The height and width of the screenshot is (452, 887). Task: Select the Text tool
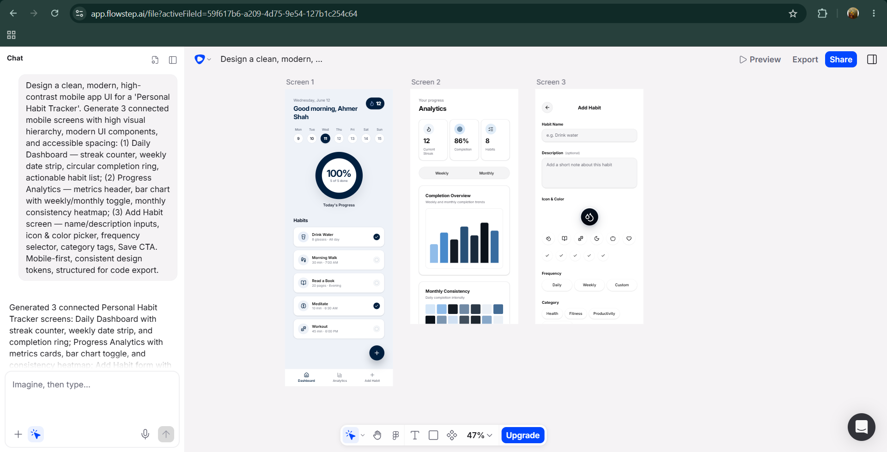tap(415, 435)
